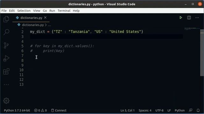
Task: Open the File menu
Action: [4, 10]
